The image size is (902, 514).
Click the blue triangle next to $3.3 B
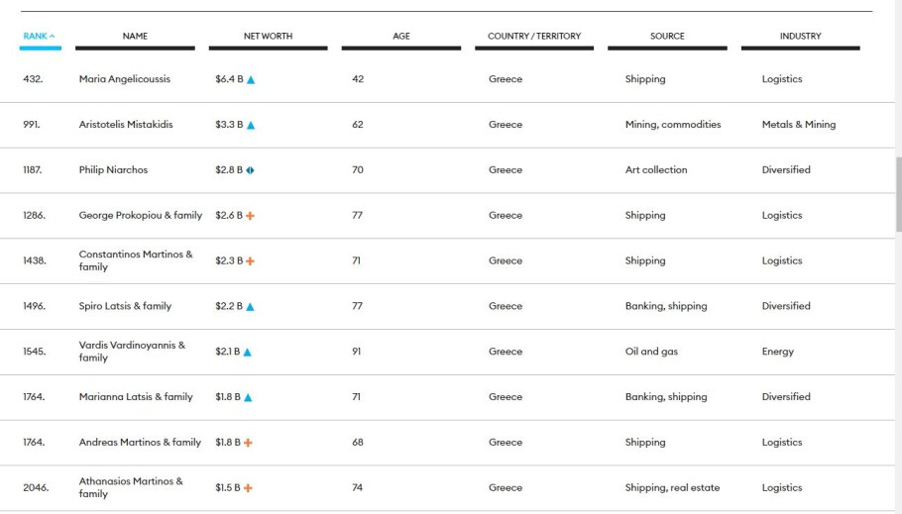click(251, 126)
